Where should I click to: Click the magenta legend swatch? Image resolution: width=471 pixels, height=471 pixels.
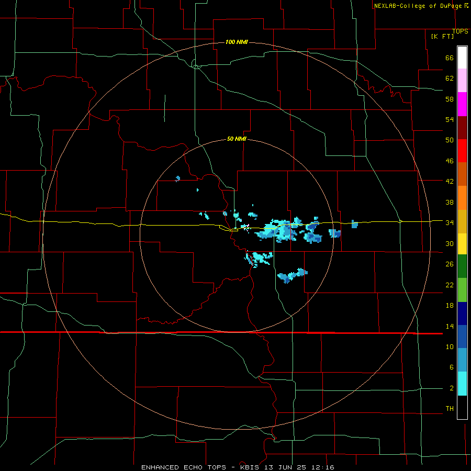click(x=462, y=104)
